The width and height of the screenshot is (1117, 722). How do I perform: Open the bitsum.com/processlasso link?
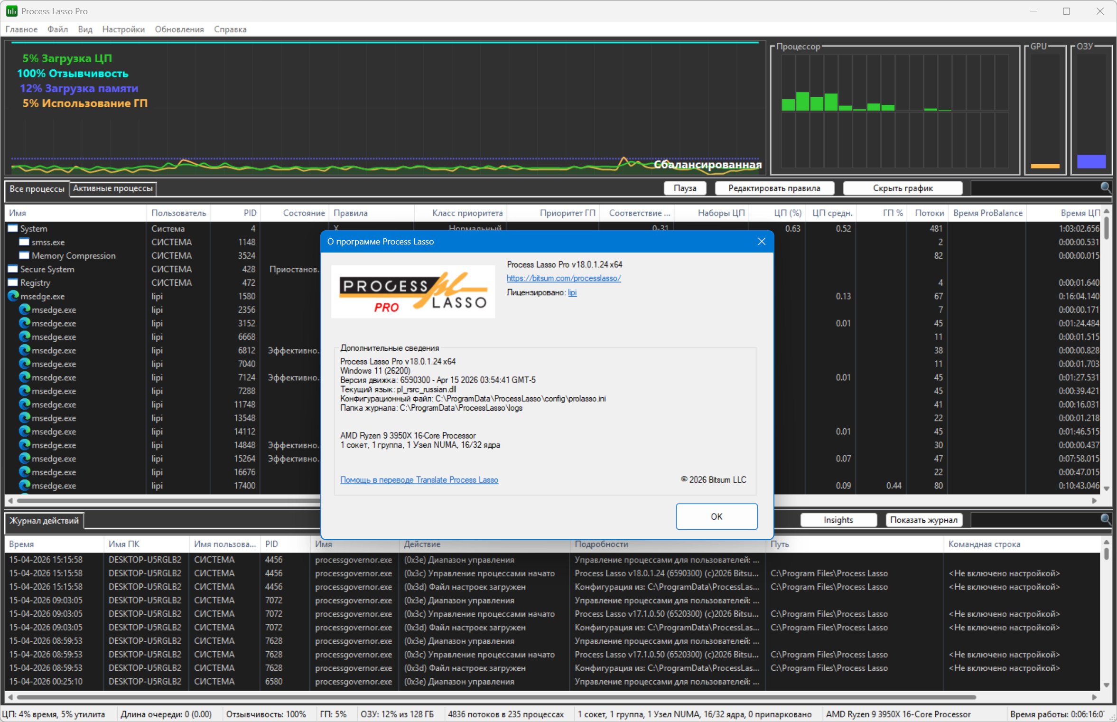[x=563, y=278]
